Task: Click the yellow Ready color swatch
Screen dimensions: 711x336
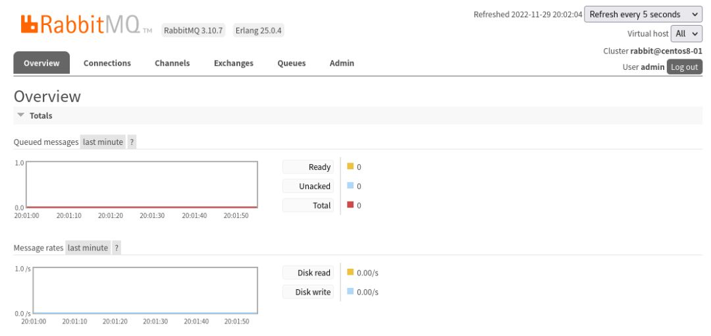Action: (x=350, y=166)
